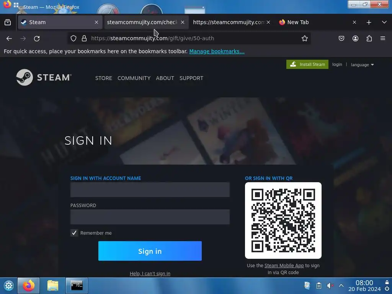Toggle the Remember me checkbox

[74, 233]
